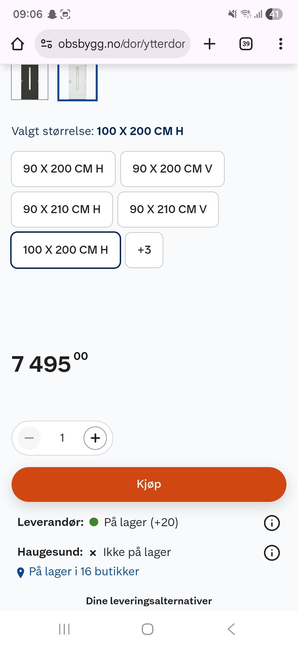Select the white door thumbnail
This screenshot has width=298, height=646.
[x=78, y=82]
